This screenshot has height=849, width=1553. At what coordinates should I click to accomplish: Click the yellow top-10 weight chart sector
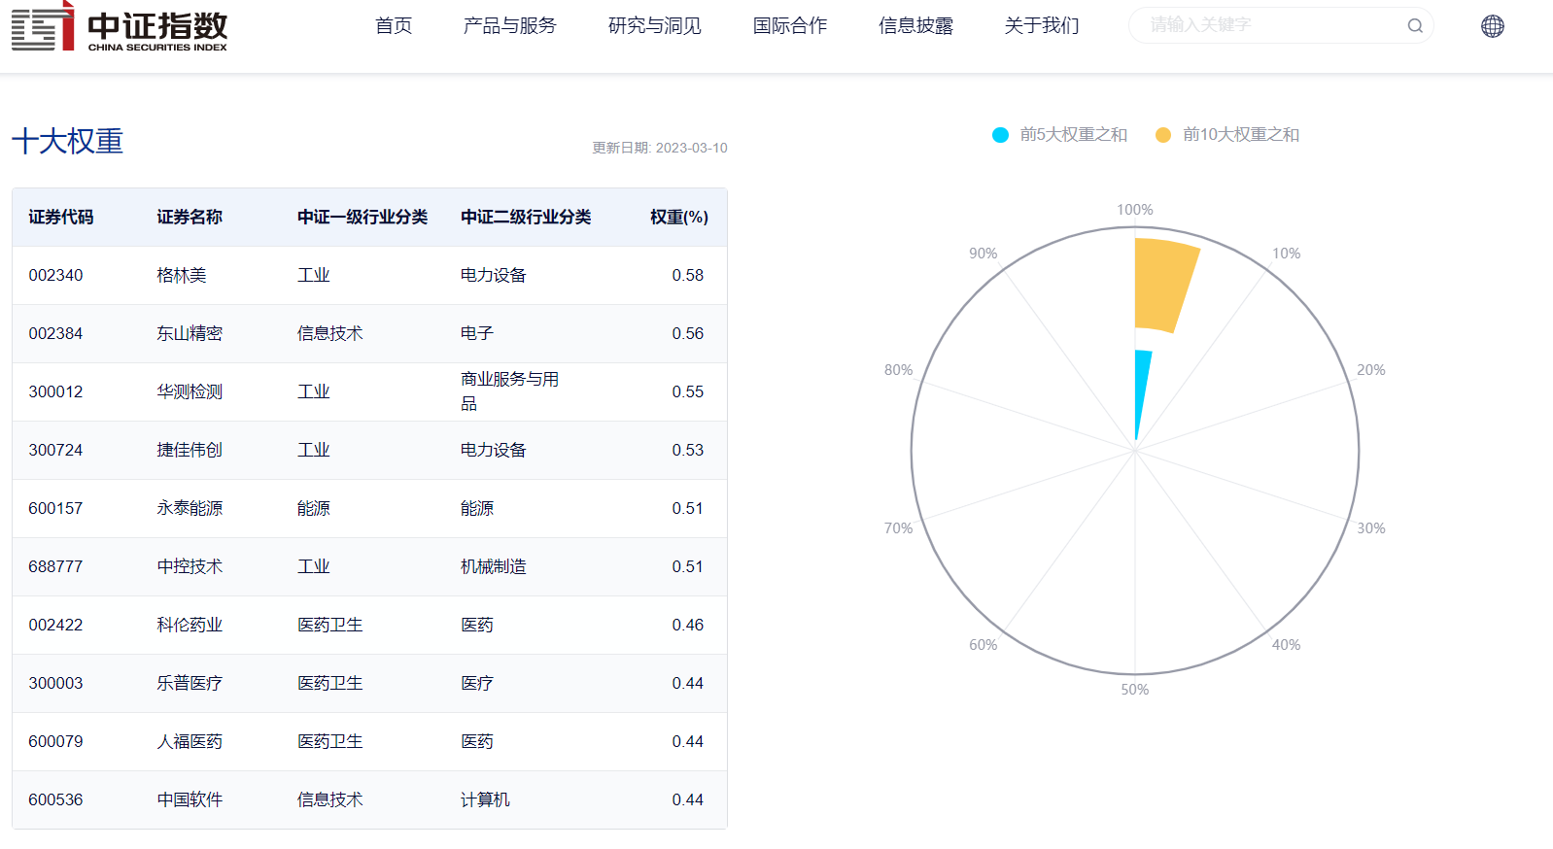tap(1163, 285)
